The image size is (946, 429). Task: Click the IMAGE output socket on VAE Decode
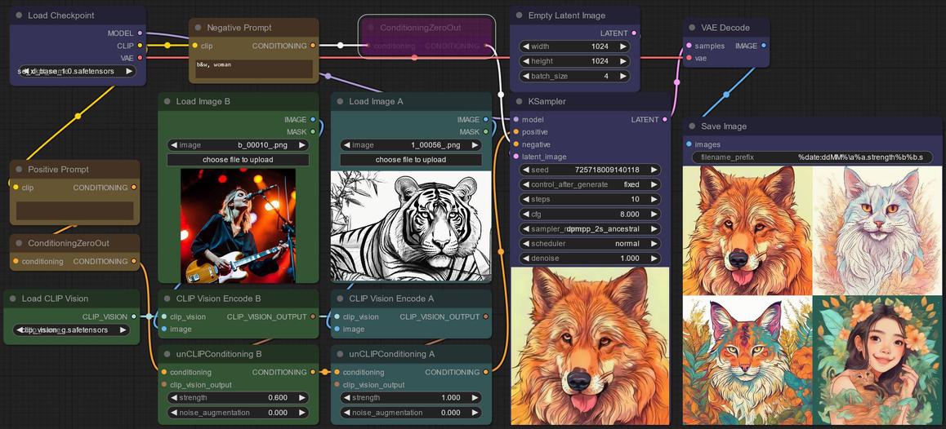(x=763, y=46)
